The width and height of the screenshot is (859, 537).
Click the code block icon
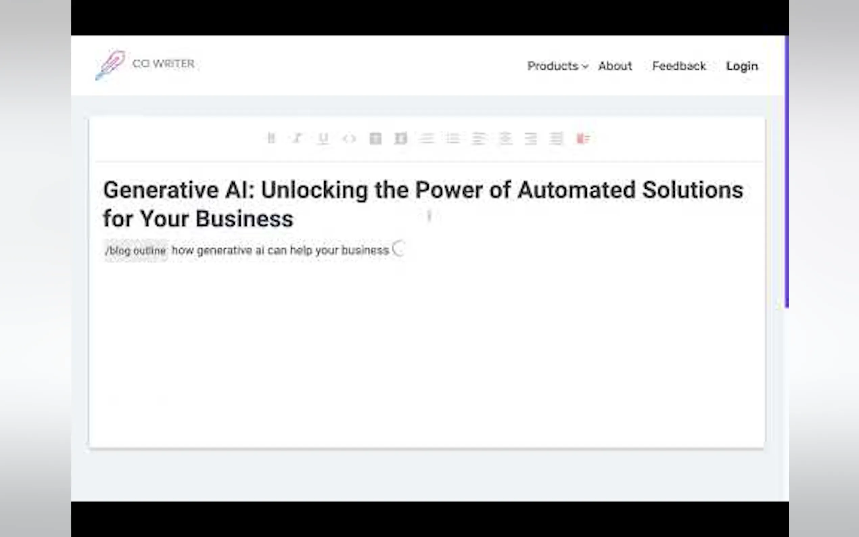349,138
